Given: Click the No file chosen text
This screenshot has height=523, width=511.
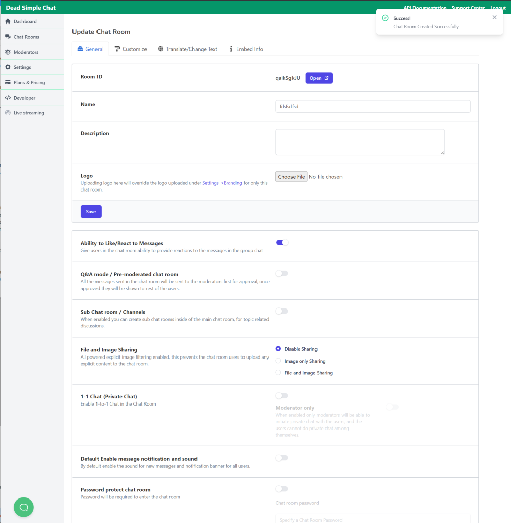Looking at the screenshot, I should click(326, 176).
